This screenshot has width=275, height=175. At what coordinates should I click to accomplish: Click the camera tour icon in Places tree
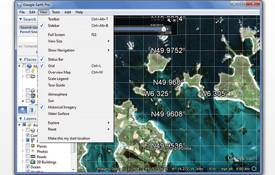[33, 95]
